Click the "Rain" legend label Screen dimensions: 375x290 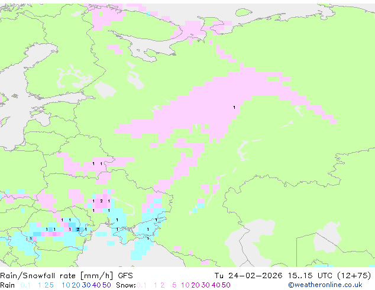click(x=8, y=285)
